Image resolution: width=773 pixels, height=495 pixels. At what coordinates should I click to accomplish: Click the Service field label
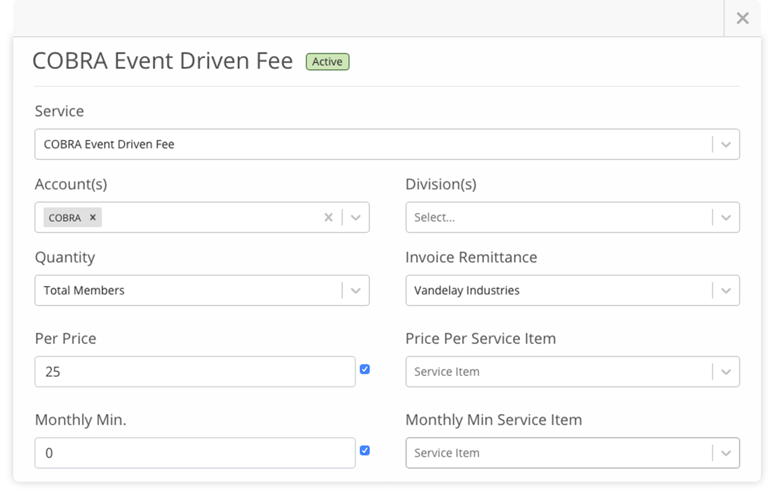[59, 111]
